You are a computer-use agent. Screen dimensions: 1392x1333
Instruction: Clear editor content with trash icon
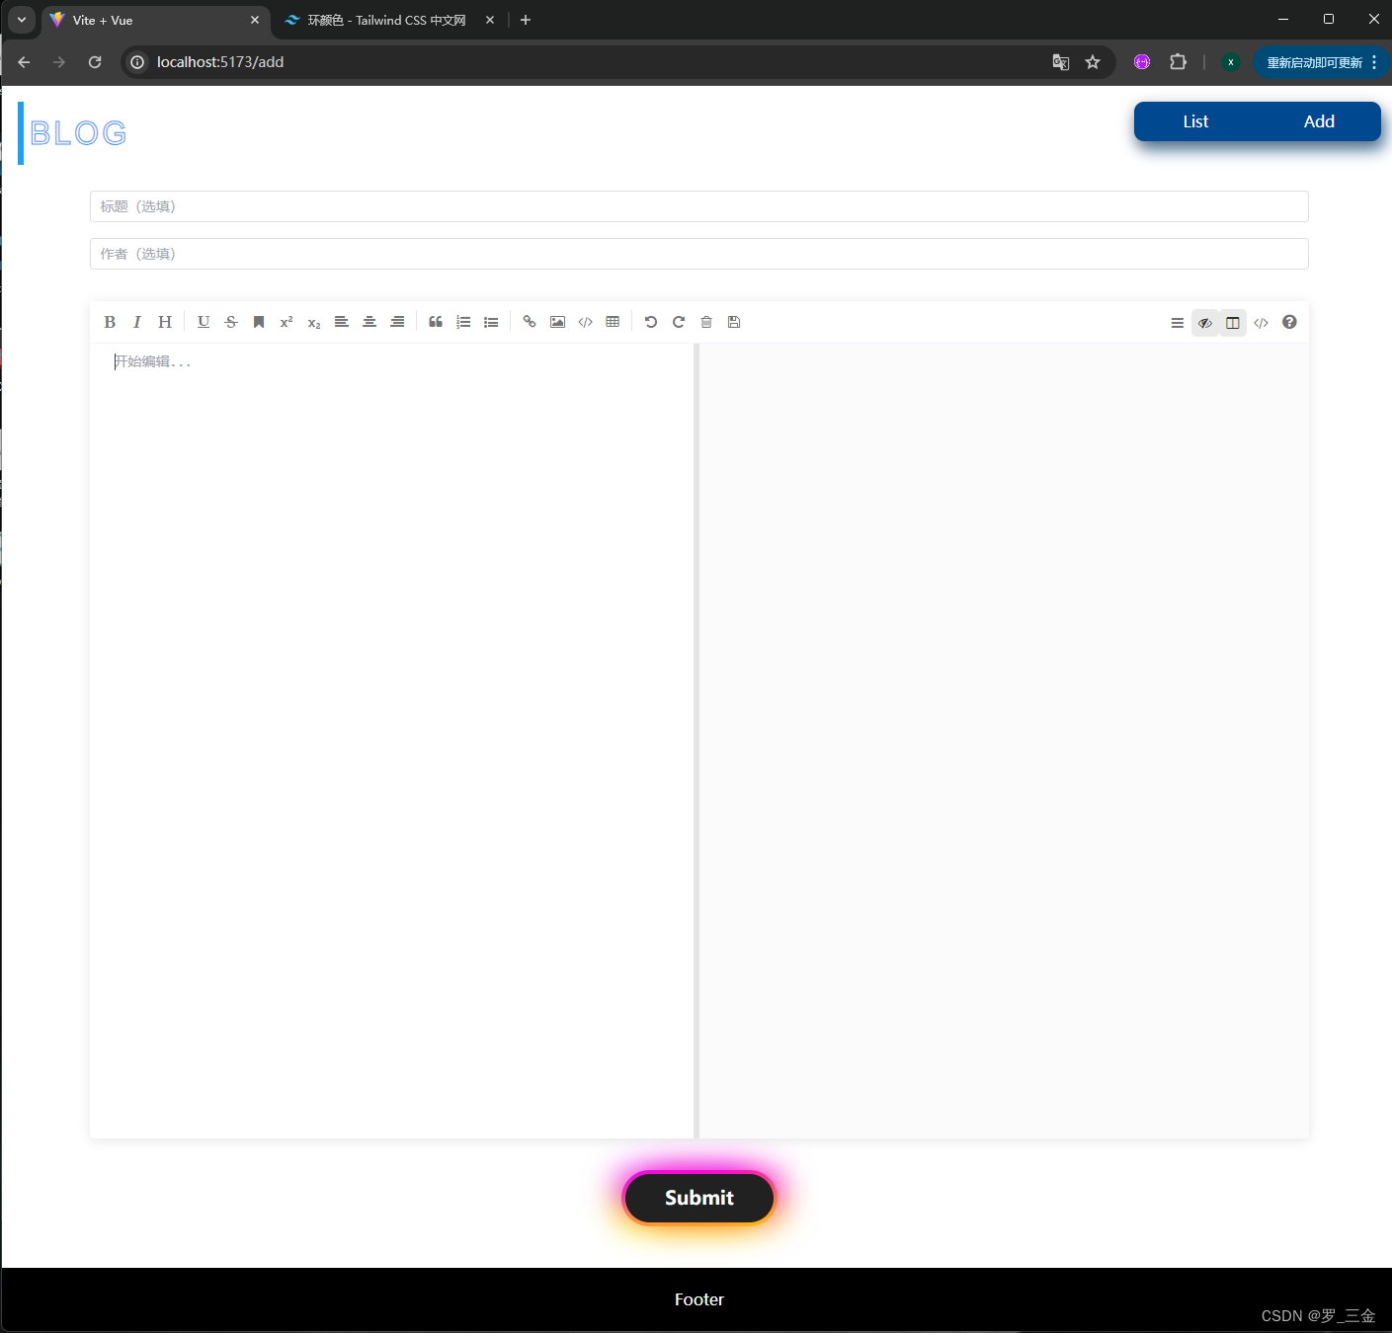coord(706,322)
